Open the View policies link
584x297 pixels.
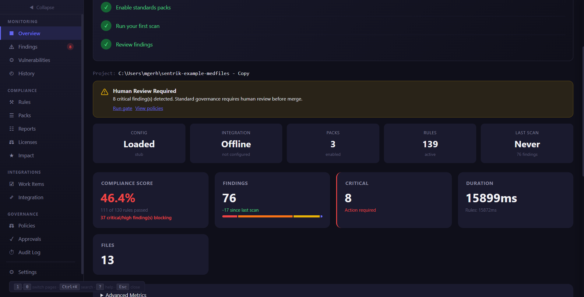(x=149, y=108)
